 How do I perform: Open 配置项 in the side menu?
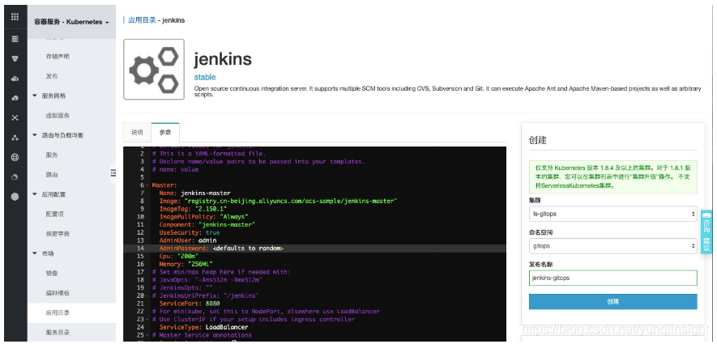coord(54,214)
